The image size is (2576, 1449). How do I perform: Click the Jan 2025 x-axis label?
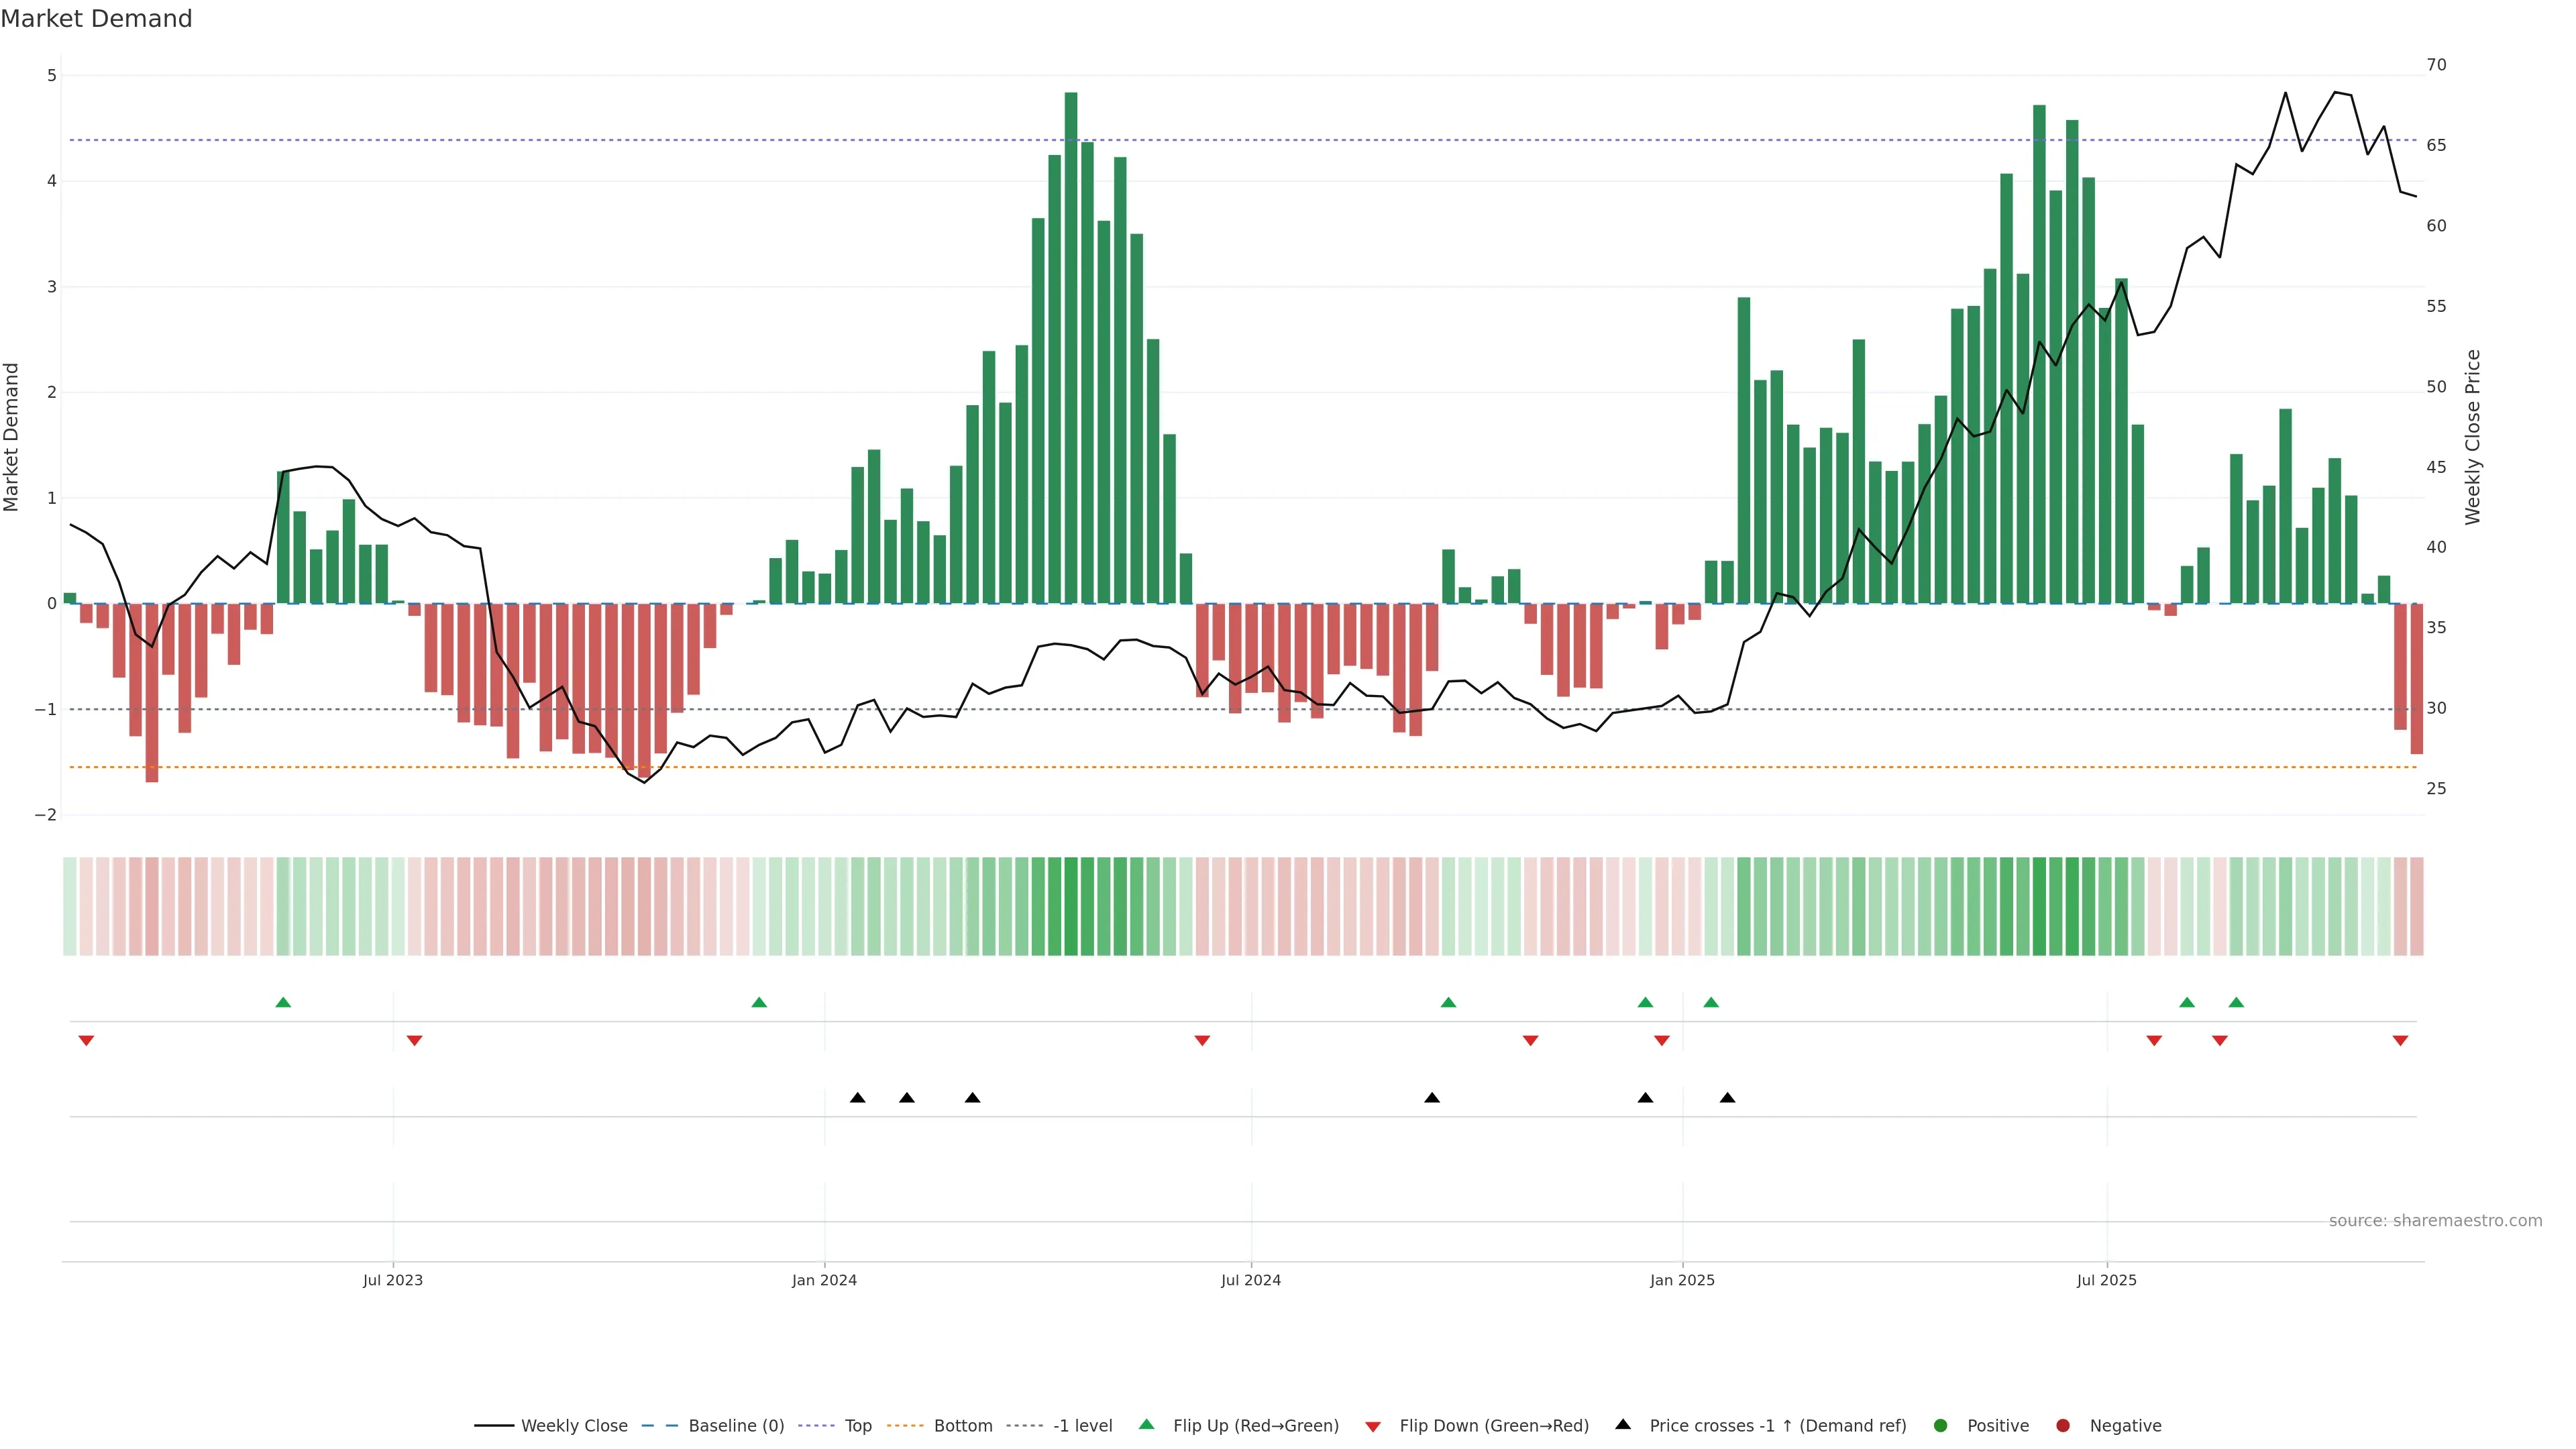pos(1682,1280)
